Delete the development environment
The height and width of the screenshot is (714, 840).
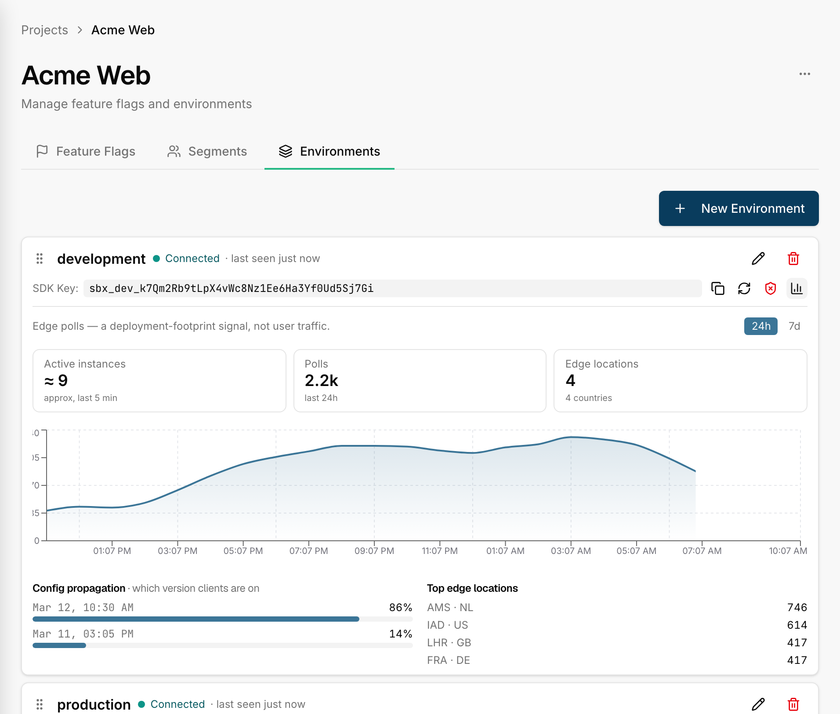point(793,259)
